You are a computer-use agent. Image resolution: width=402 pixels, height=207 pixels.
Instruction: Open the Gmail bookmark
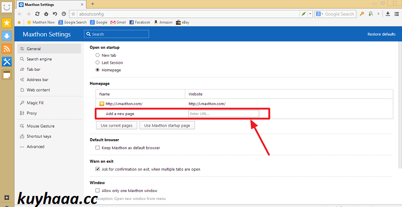[x=118, y=22]
